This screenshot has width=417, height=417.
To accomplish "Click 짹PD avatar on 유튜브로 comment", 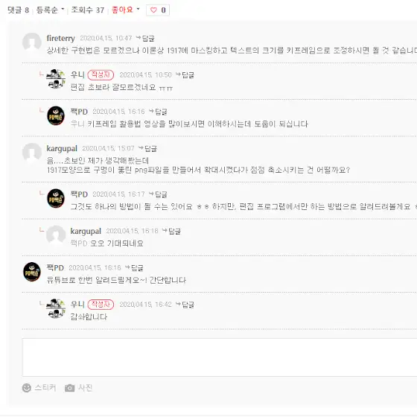I will click(x=31, y=272).
